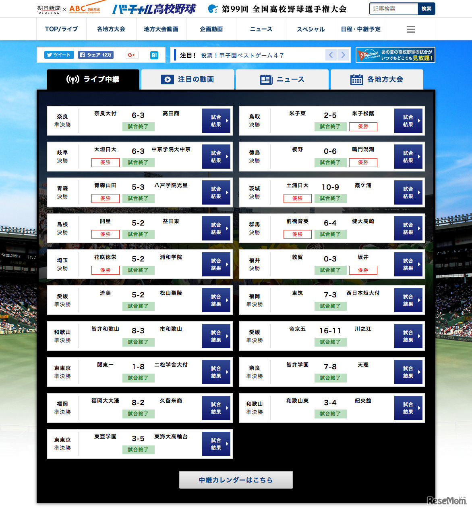Click the Facebook share button
The image size is (472, 510).
tap(96, 55)
